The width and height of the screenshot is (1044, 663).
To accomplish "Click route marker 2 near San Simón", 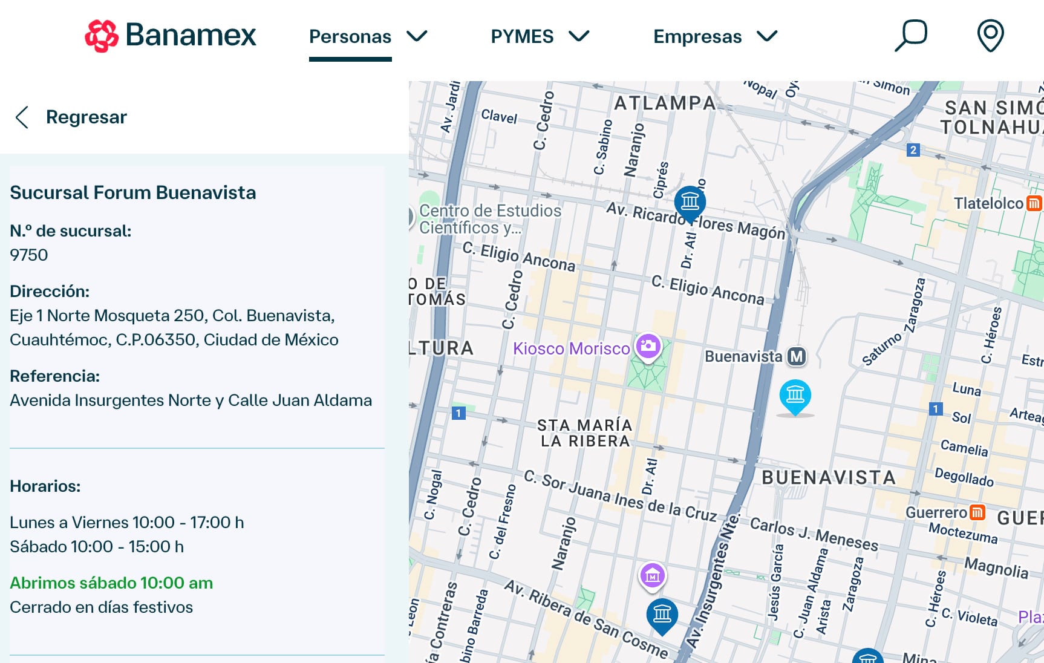I will pyautogui.click(x=913, y=150).
